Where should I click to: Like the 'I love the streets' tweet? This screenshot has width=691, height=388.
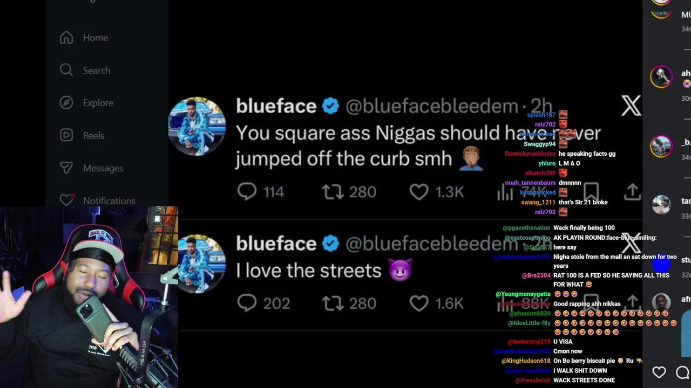(419, 303)
